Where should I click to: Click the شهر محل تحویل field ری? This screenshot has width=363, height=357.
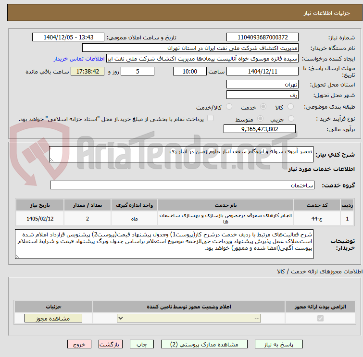coord(263,95)
